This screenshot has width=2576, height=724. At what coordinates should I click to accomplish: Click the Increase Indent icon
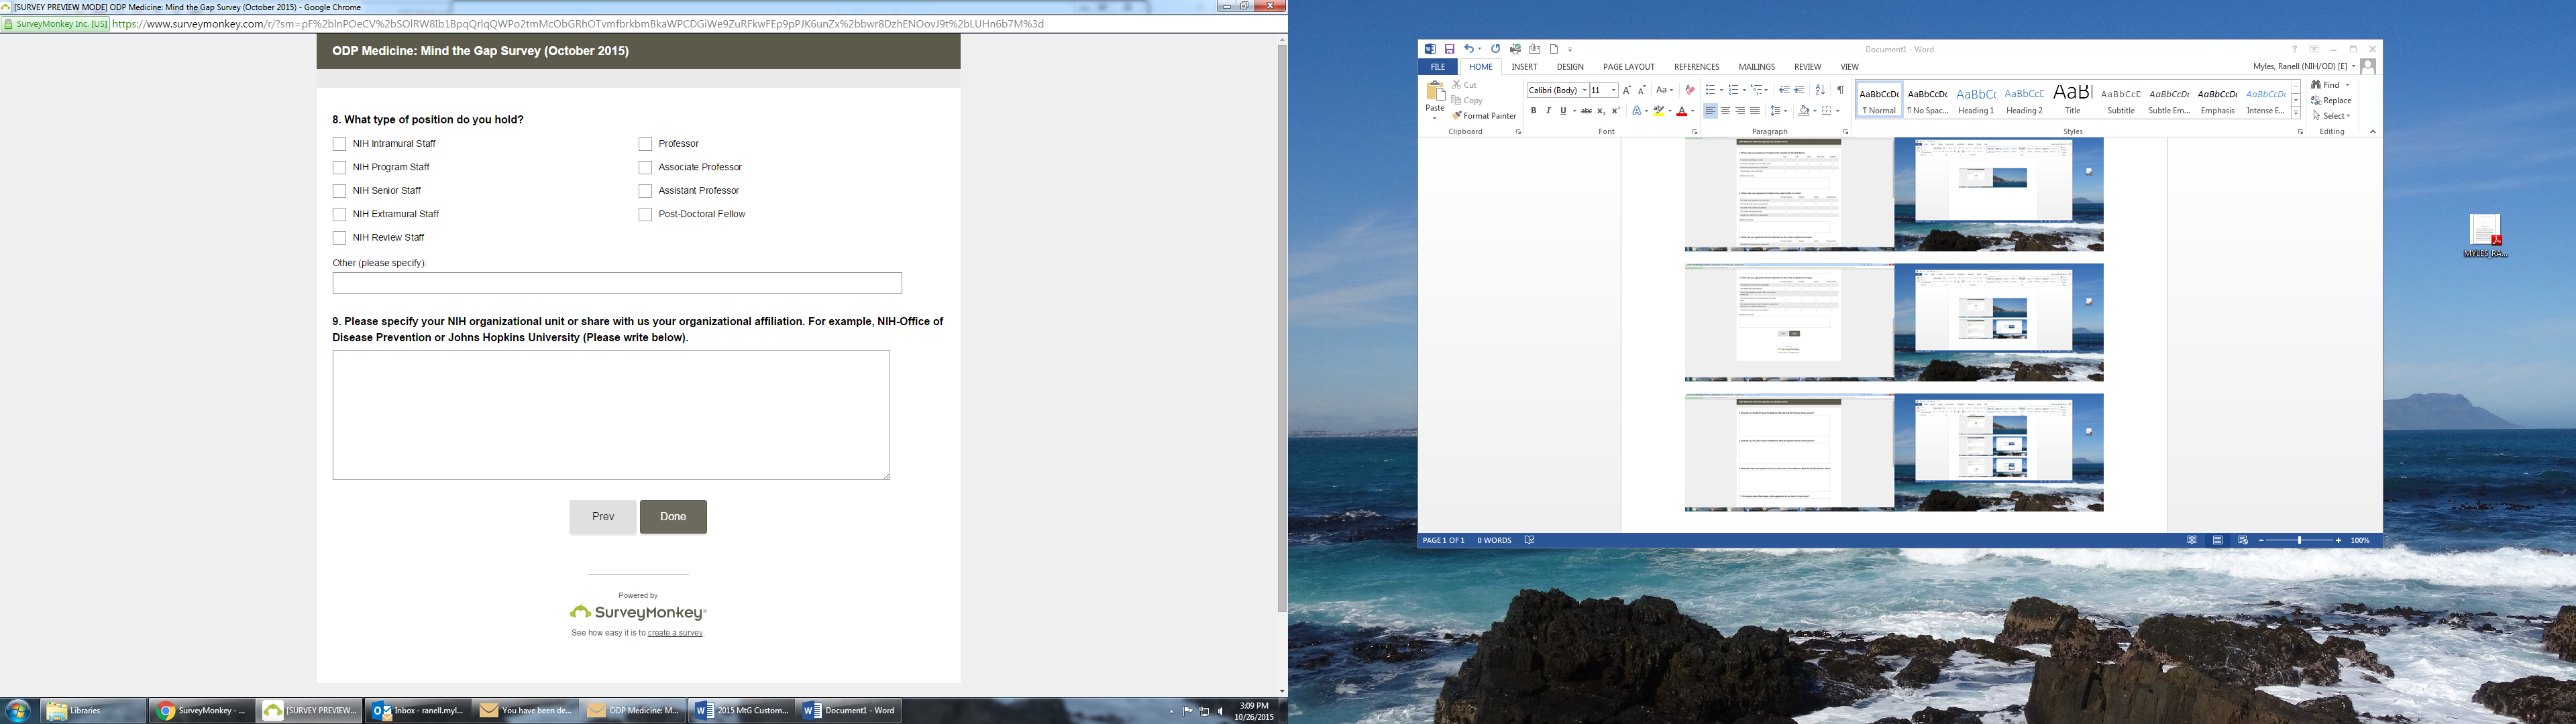pos(1800,90)
